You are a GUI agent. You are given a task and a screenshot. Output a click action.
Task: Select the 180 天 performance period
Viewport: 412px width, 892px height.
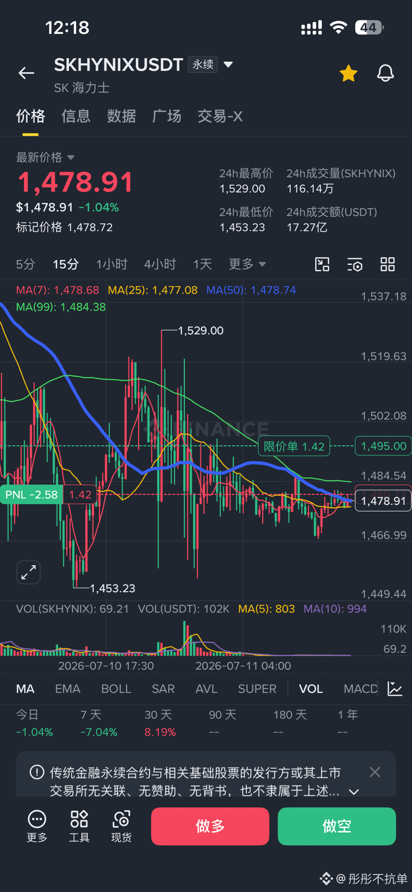(x=290, y=723)
